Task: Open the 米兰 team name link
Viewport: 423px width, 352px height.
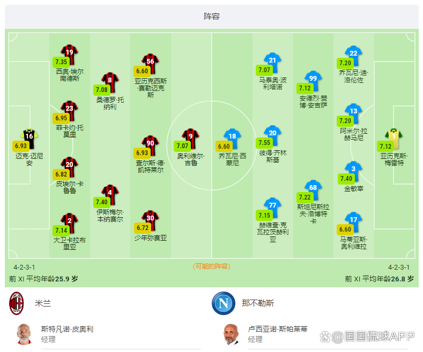Action: click(43, 303)
